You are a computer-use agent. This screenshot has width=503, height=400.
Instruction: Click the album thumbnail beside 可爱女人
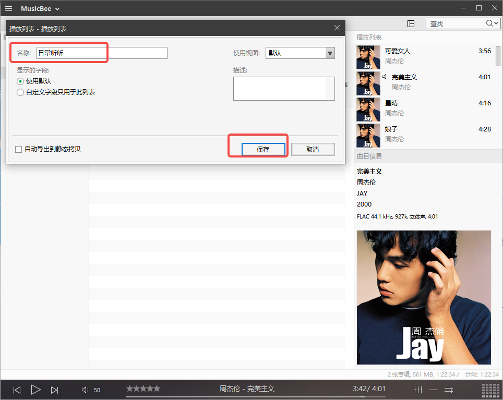pos(368,57)
